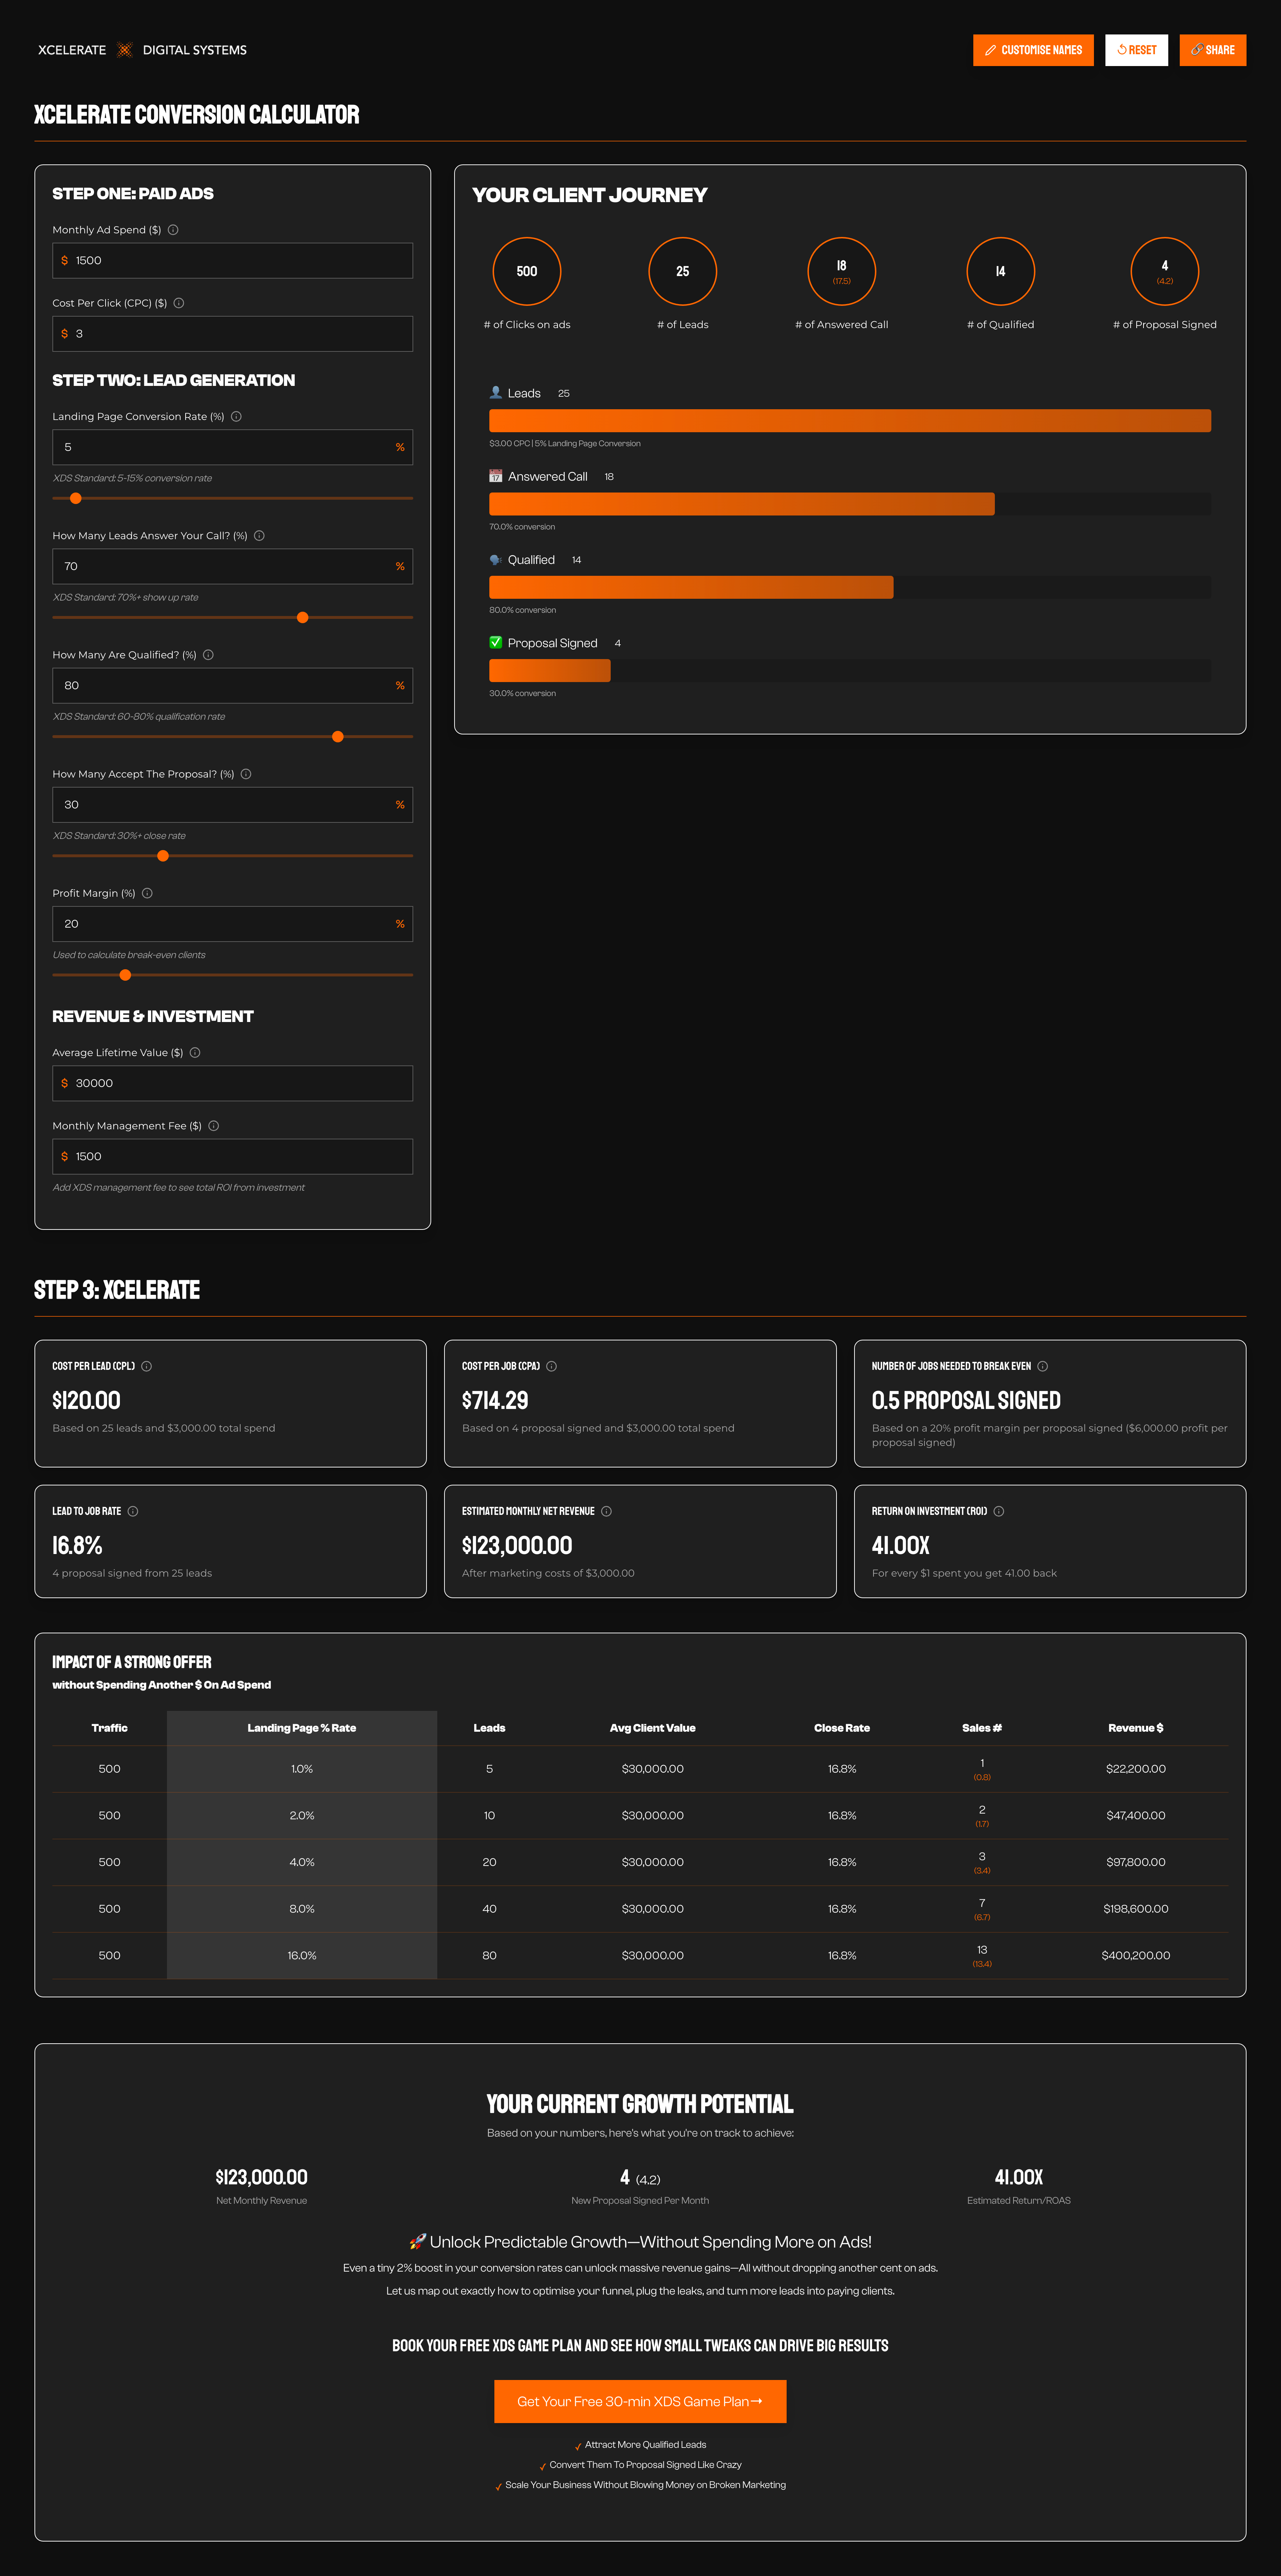Edit How Many Accept The Proposal field

pyautogui.click(x=232, y=804)
